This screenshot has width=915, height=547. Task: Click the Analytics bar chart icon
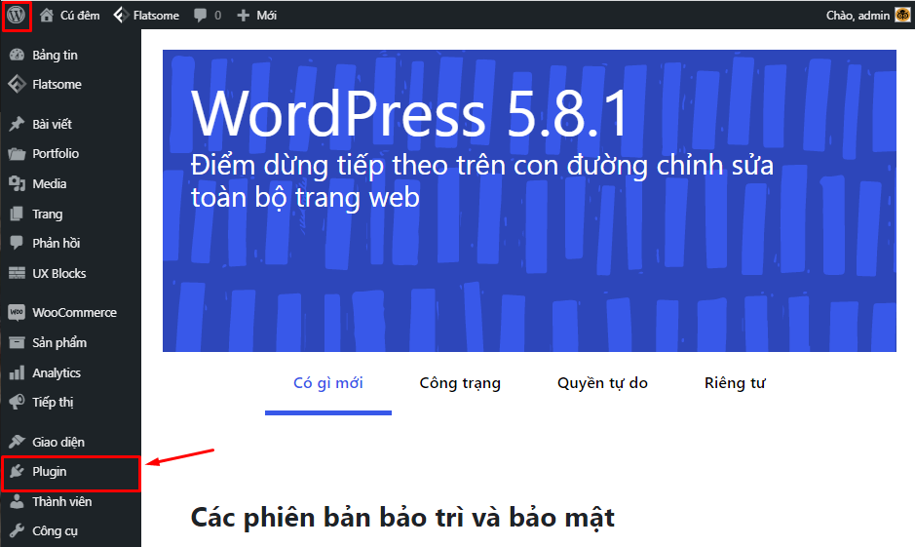(x=17, y=372)
